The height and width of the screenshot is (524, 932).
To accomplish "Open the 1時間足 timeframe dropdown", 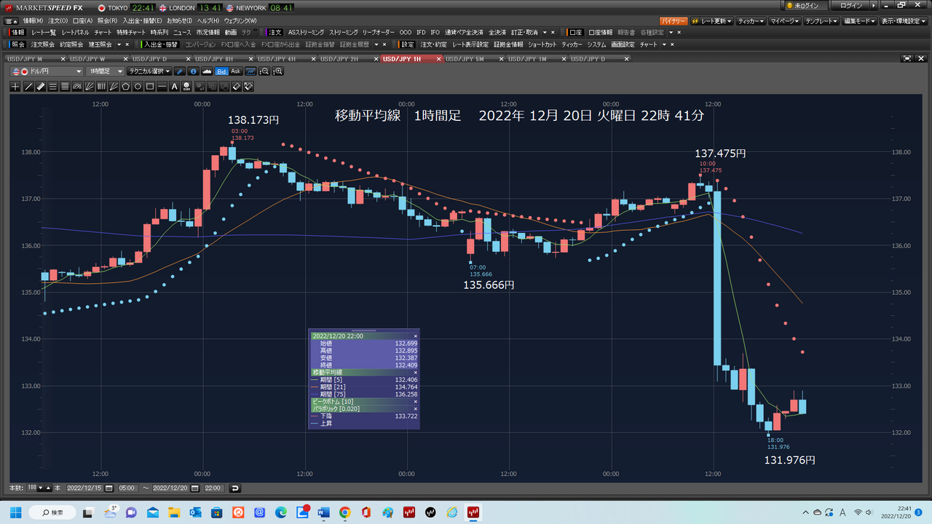I will click(x=104, y=71).
